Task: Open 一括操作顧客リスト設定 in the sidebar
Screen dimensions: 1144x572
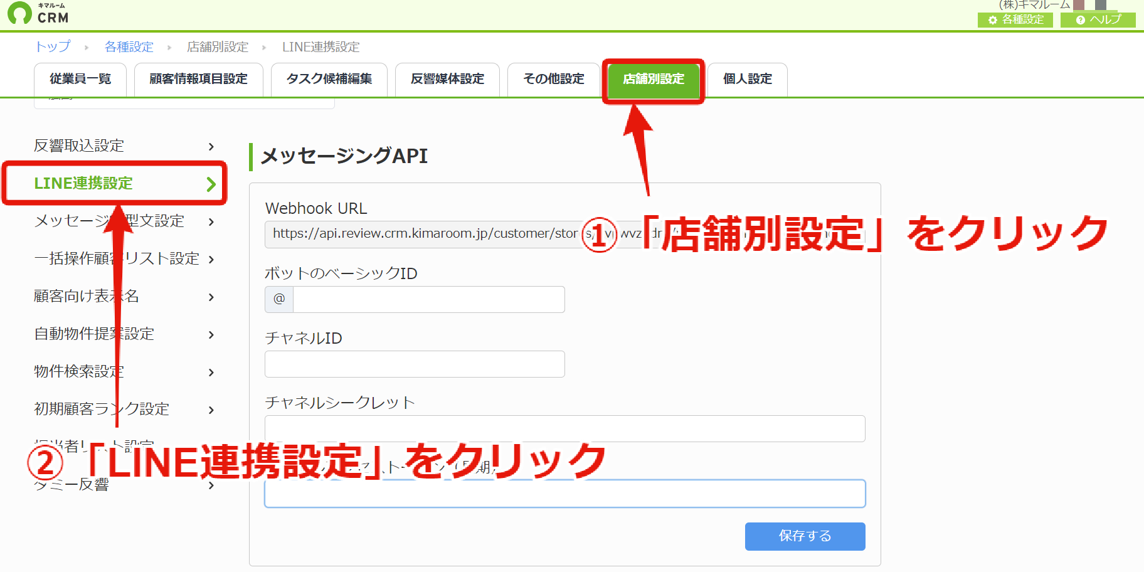Action: coord(124,259)
